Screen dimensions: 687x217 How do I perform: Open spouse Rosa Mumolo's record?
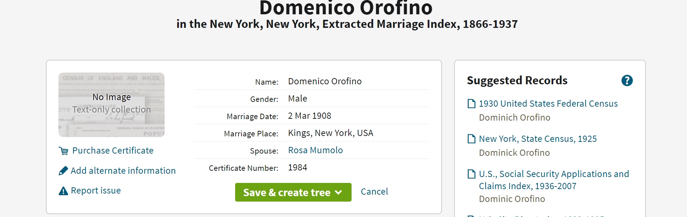315,150
